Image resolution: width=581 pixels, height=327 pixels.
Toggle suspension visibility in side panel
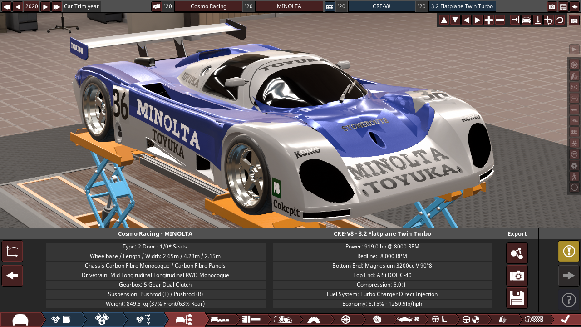[574, 76]
